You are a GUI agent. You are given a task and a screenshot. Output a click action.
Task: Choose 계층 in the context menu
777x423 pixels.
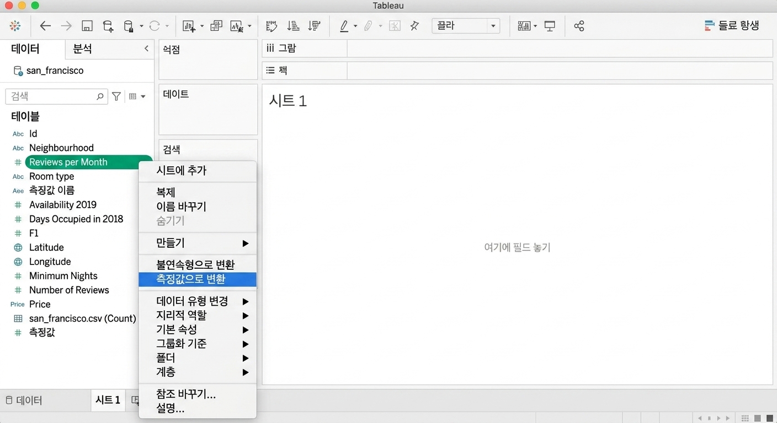[198, 372]
